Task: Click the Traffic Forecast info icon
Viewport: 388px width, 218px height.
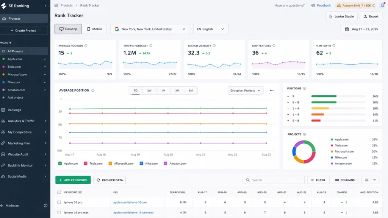Action: (151, 46)
